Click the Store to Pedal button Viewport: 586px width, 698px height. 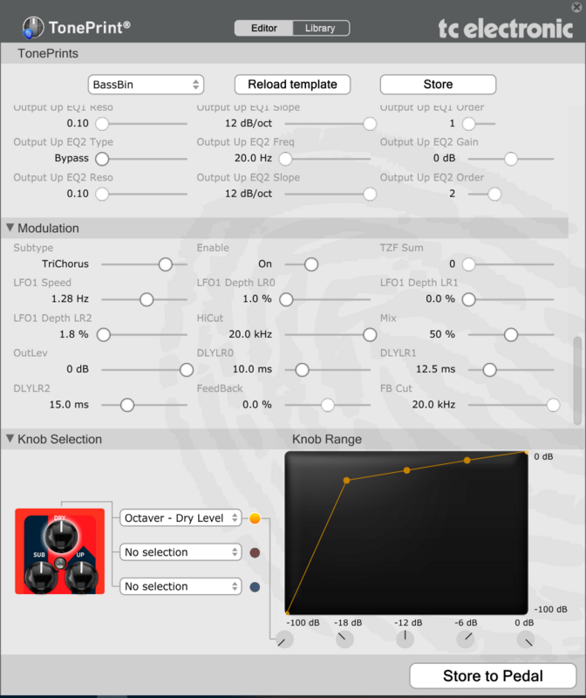point(493,675)
